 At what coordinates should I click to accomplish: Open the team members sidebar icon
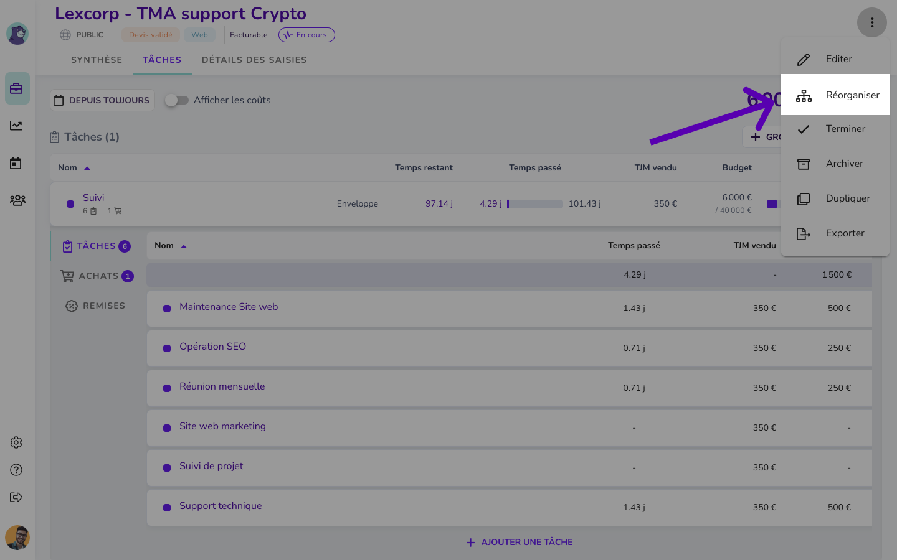17,200
